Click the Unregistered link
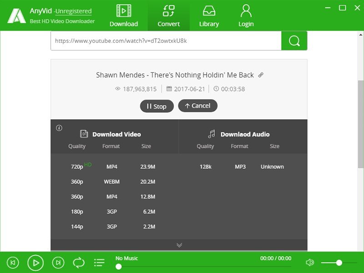Image resolution: width=364 pixels, height=273 pixels. pos(74,11)
